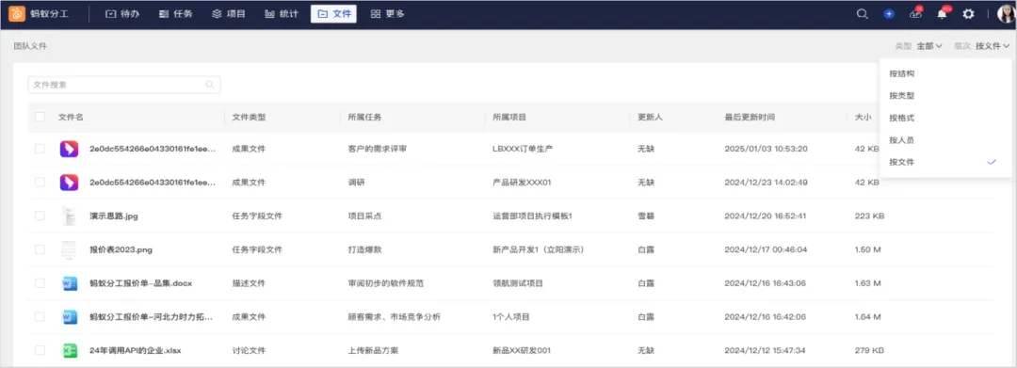Open the 演示思路.jpg file name link
This screenshot has width=1017, height=368.
(x=114, y=216)
